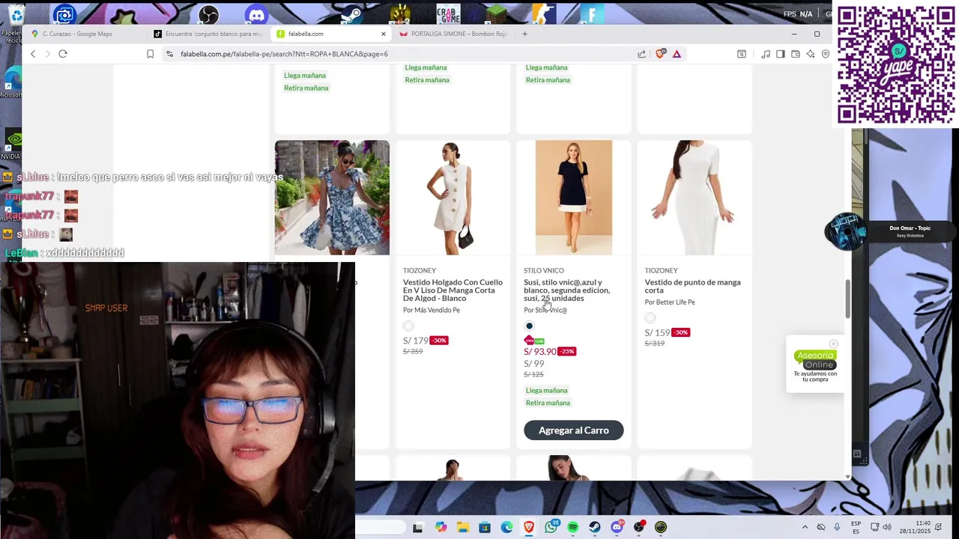
Task: Open Microsoft Store from the taskbar
Action: pos(485,527)
